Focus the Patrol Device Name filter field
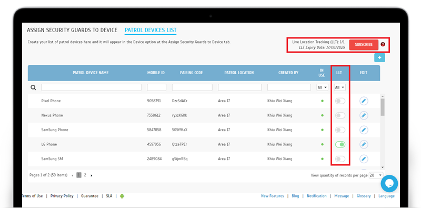Image resolution: width=421 pixels, height=208 pixels. pyautogui.click(x=91, y=87)
